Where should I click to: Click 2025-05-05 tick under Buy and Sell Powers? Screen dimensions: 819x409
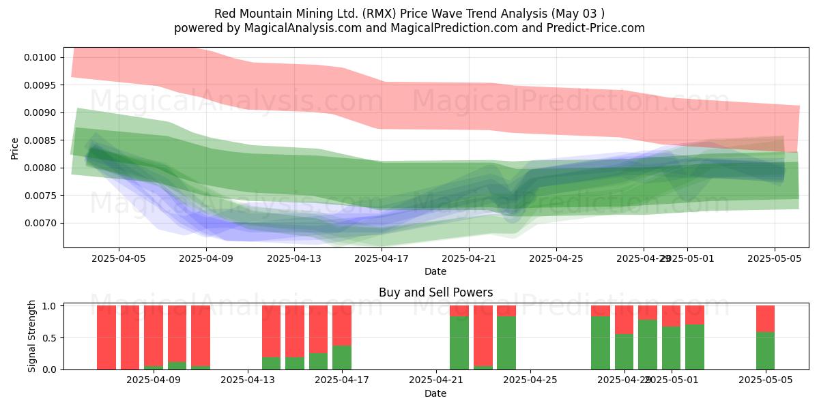tap(765, 380)
